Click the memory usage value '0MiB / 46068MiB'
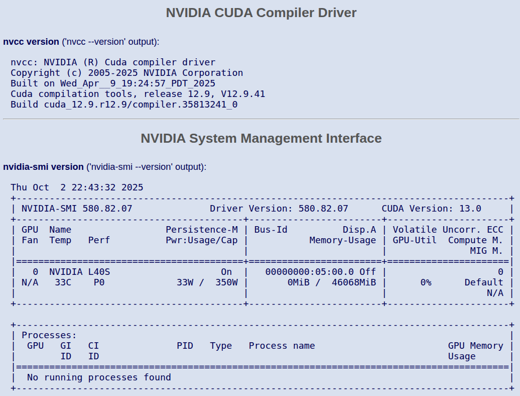The height and width of the screenshot is (396, 520). (331, 282)
